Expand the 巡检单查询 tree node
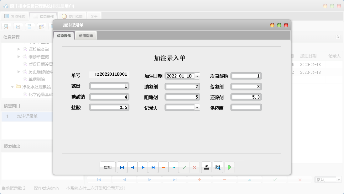The width and height of the screenshot is (344, 194). (19, 49)
